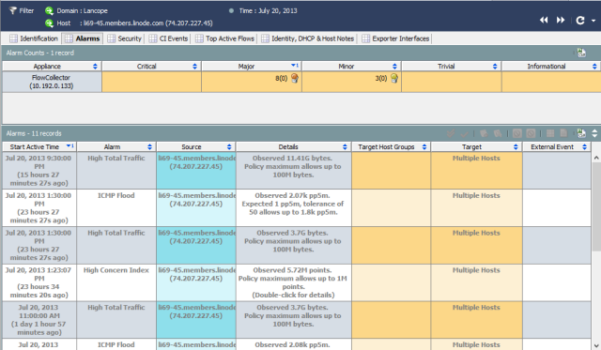Click Multiple Hosts in ICMP Flood row

click(x=476, y=195)
